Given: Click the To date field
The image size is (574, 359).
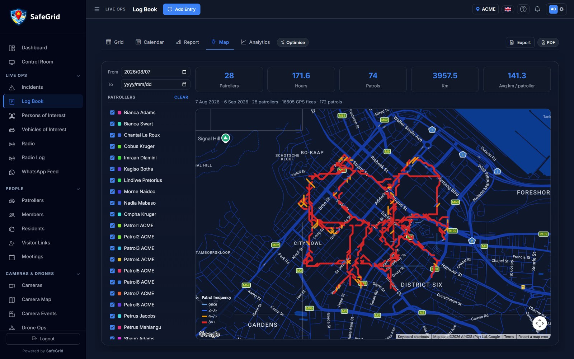Looking at the screenshot, I should click(x=155, y=84).
